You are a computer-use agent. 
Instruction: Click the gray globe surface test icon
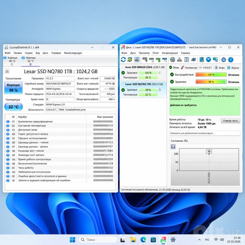pyautogui.click(x=173, y=59)
